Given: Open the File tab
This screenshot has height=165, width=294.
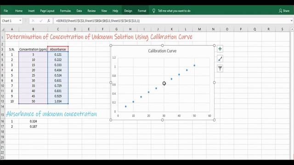Looking at the screenshot, I should 6,11.
